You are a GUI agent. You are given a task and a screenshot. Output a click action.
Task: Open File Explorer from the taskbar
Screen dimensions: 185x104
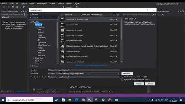pyautogui.click(x=70, y=100)
